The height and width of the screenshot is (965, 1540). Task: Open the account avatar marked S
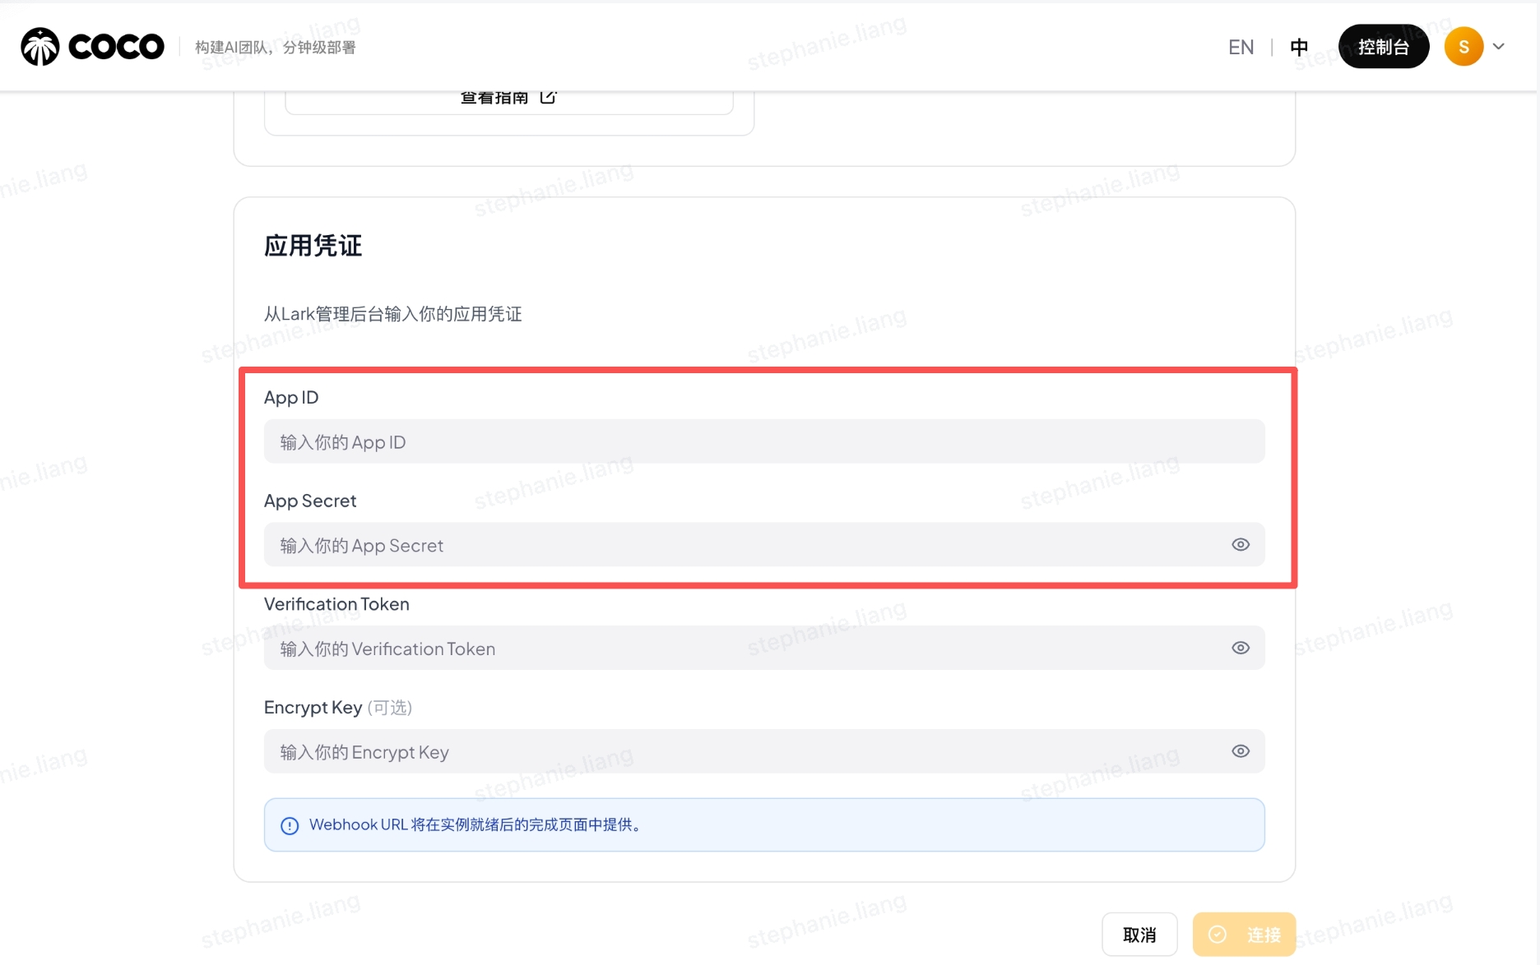[1463, 46]
